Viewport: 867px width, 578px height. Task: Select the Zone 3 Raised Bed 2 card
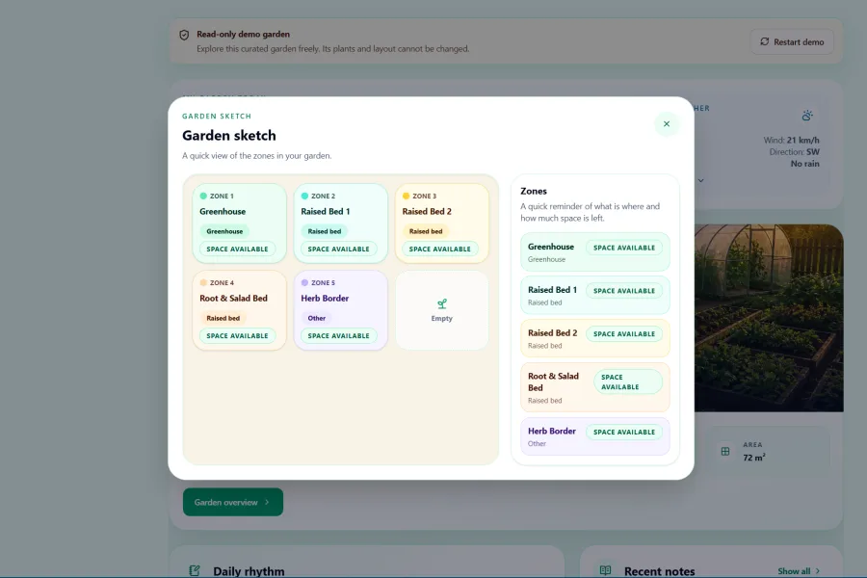coord(442,223)
